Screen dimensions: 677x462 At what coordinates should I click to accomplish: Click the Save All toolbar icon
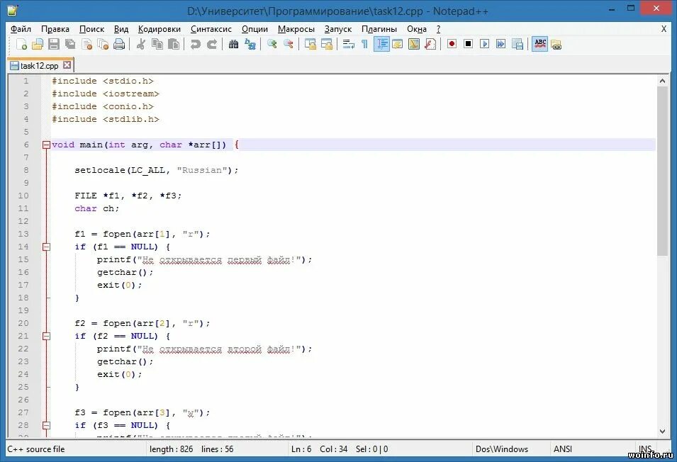pyautogui.click(x=70, y=44)
